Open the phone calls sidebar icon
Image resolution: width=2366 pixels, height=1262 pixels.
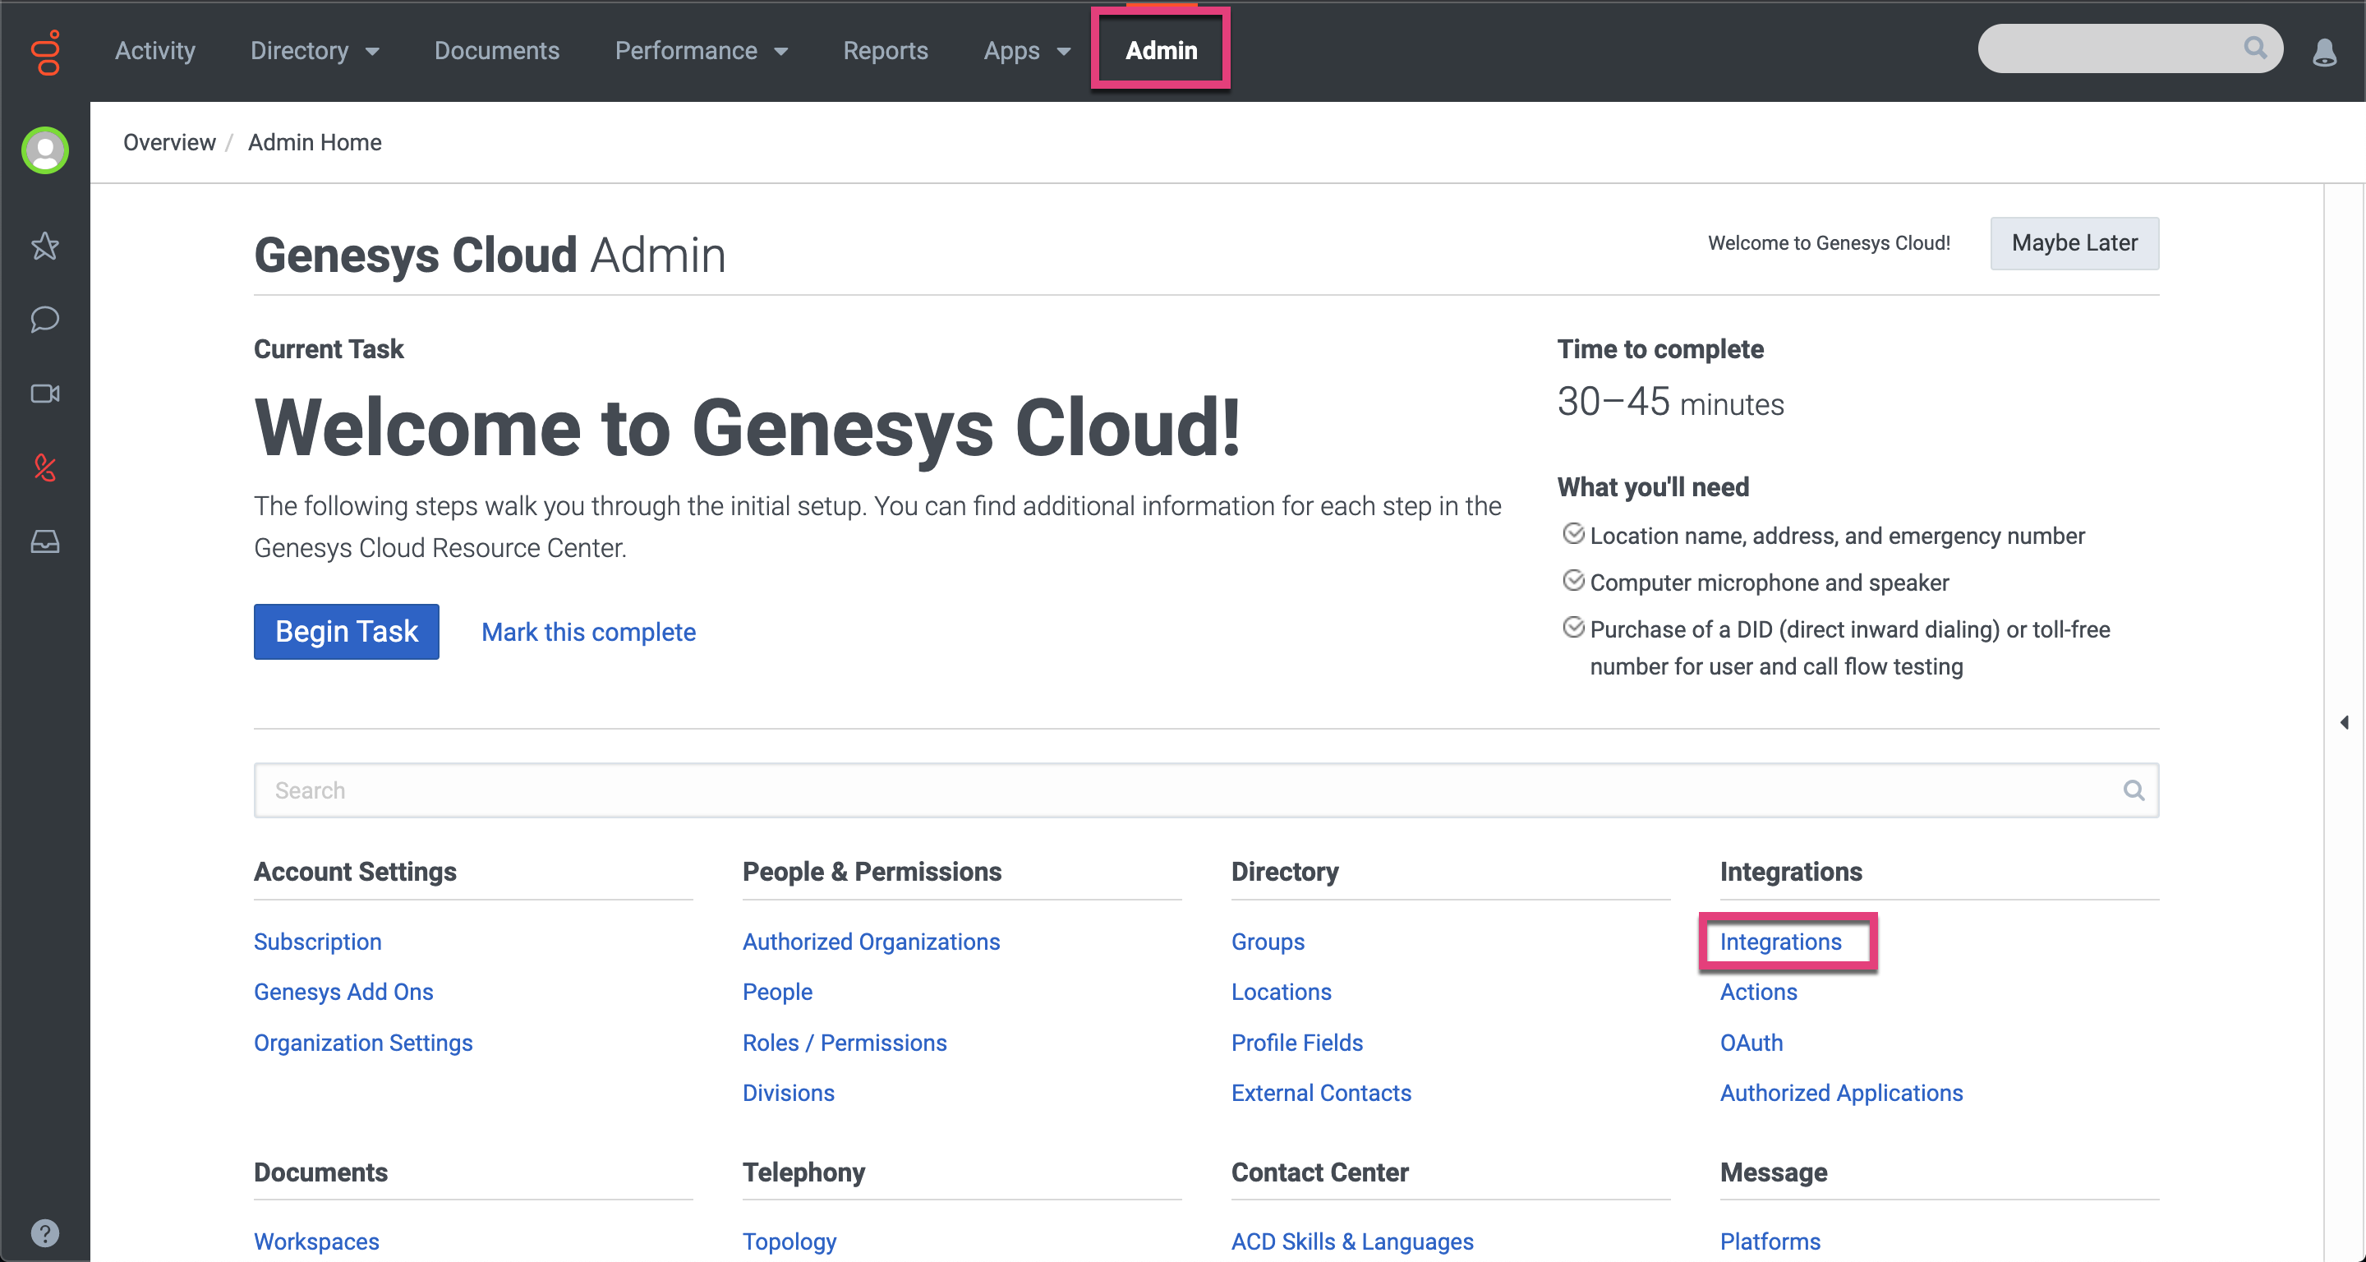pos(45,467)
